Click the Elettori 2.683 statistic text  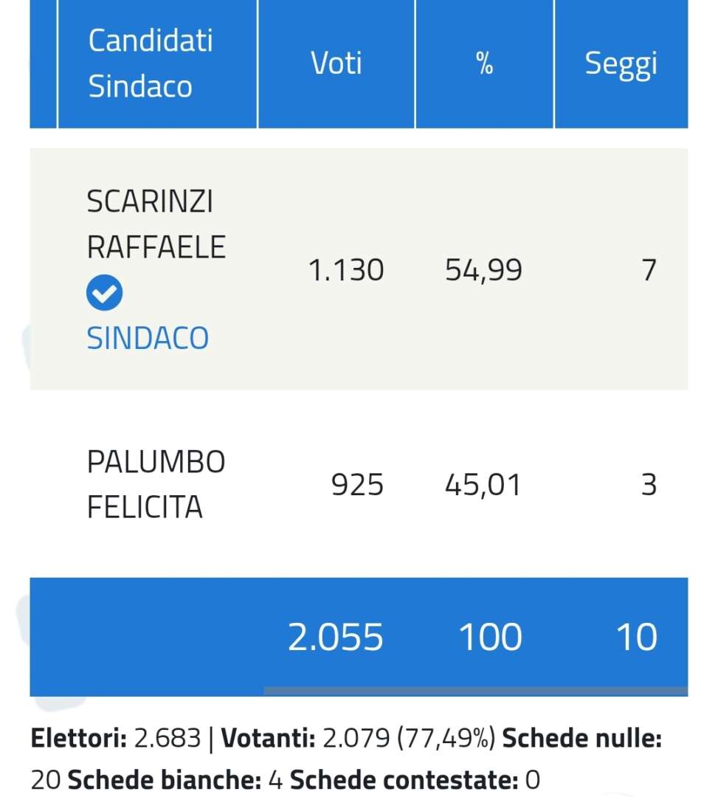pos(116,737)
